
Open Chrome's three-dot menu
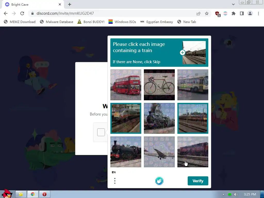click(x=258, y=13)
